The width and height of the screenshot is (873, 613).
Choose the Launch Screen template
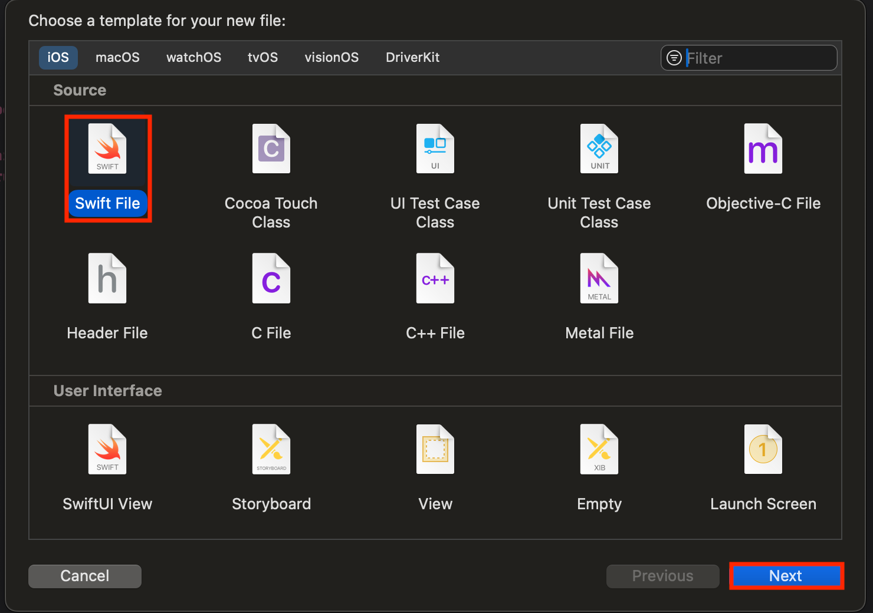(x=763, y=450)
